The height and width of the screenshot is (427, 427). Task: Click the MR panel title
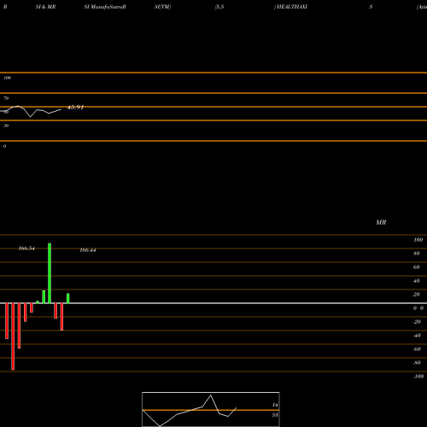pos(381,222)
